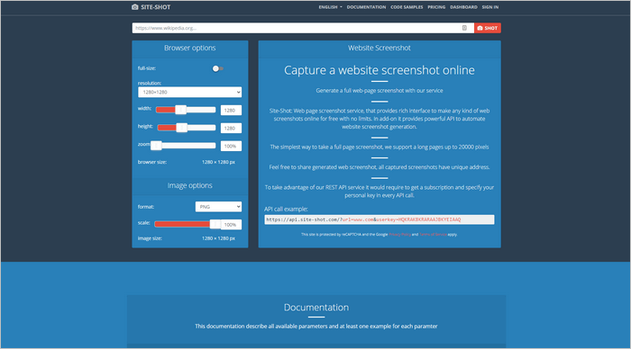Click the Browser options panel header
The height and width of the screenshot is (349, 631).
coord(189,48)
